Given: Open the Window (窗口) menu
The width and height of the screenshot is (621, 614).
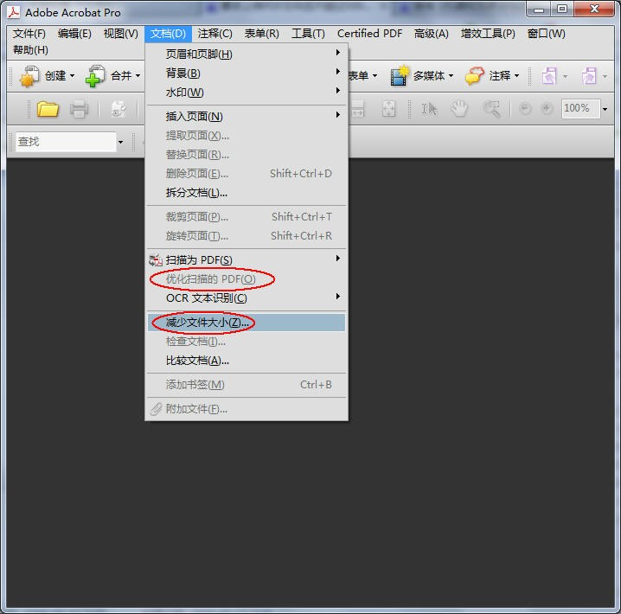Looking at the screenshot, I should pyautogui.click(x=546, y=34).
